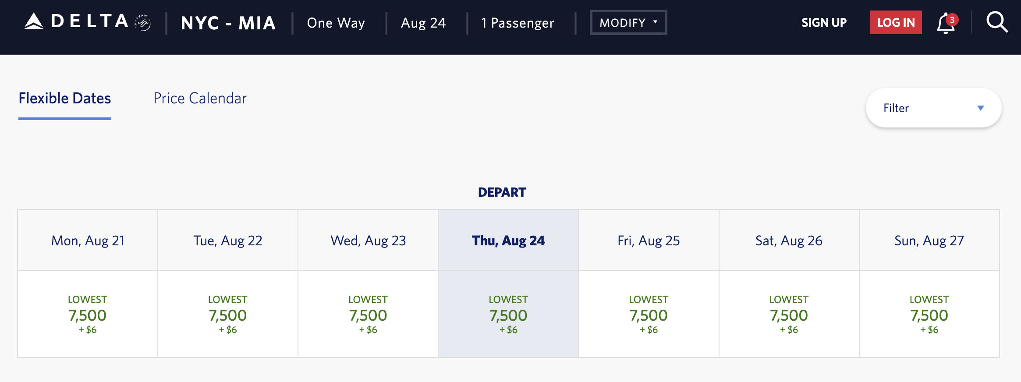Open the notifications bell icon

(946, 23)
